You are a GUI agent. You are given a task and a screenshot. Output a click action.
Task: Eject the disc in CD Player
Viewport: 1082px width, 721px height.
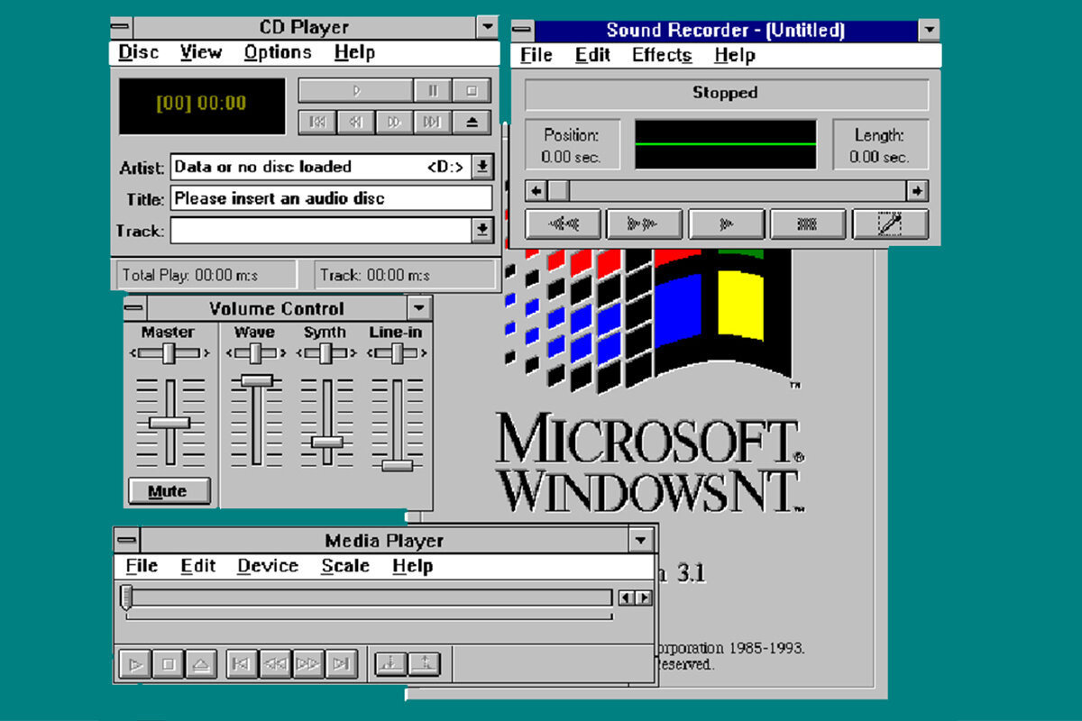[x=471, y=122]
